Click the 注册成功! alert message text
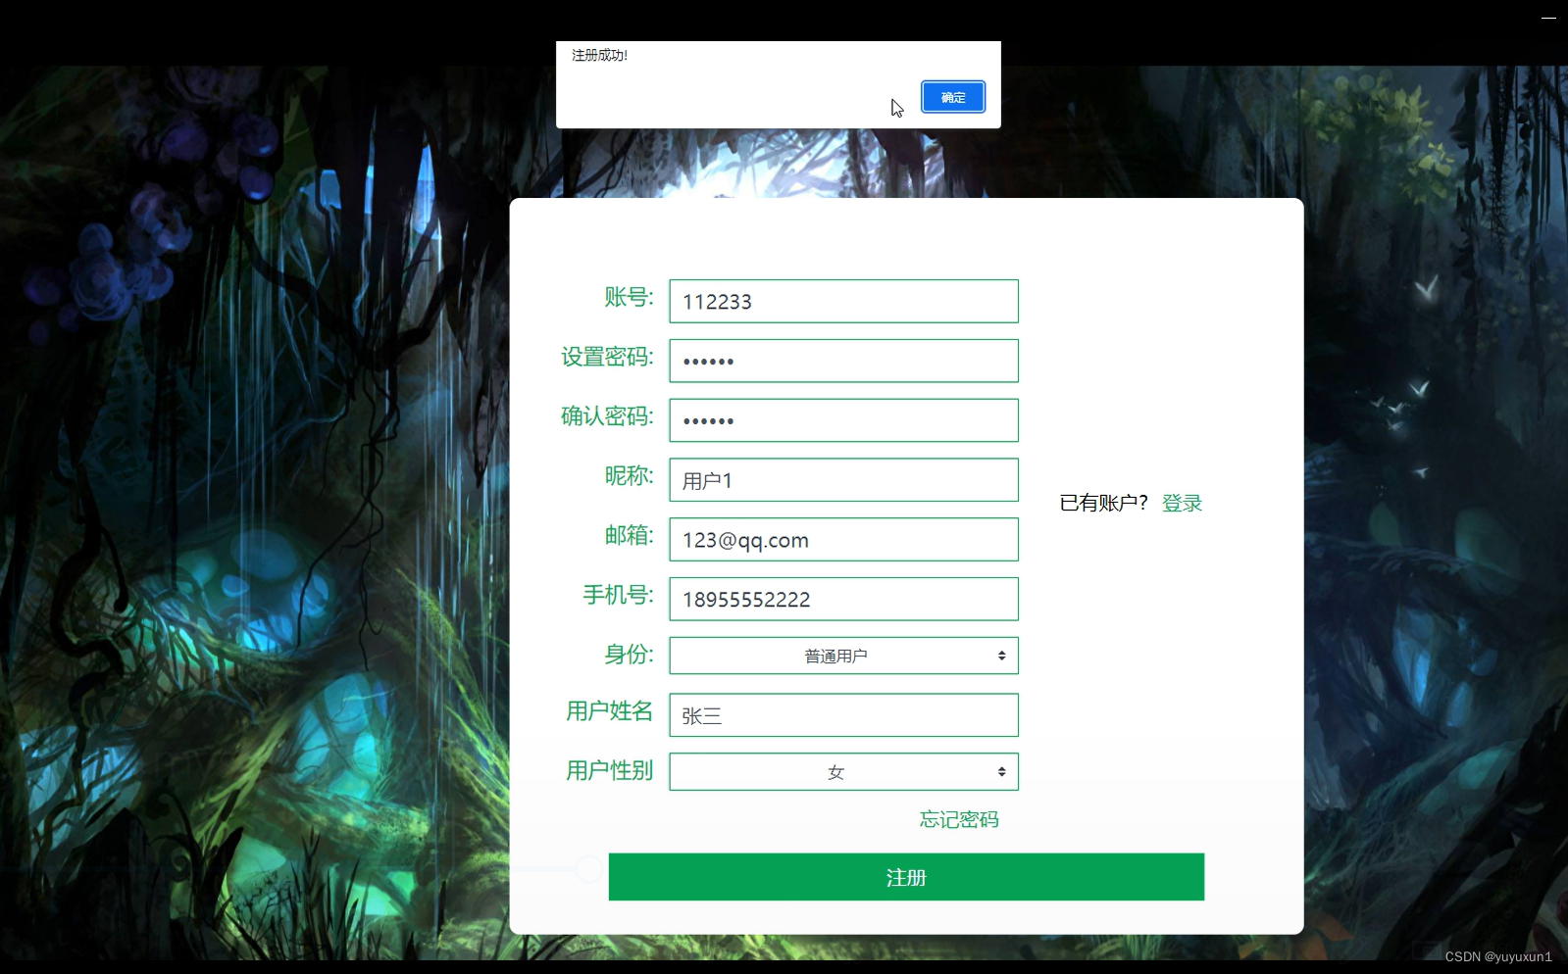The width and height of the screenshot is (1568, 974). pyautogui.click(x=599, y=55)
